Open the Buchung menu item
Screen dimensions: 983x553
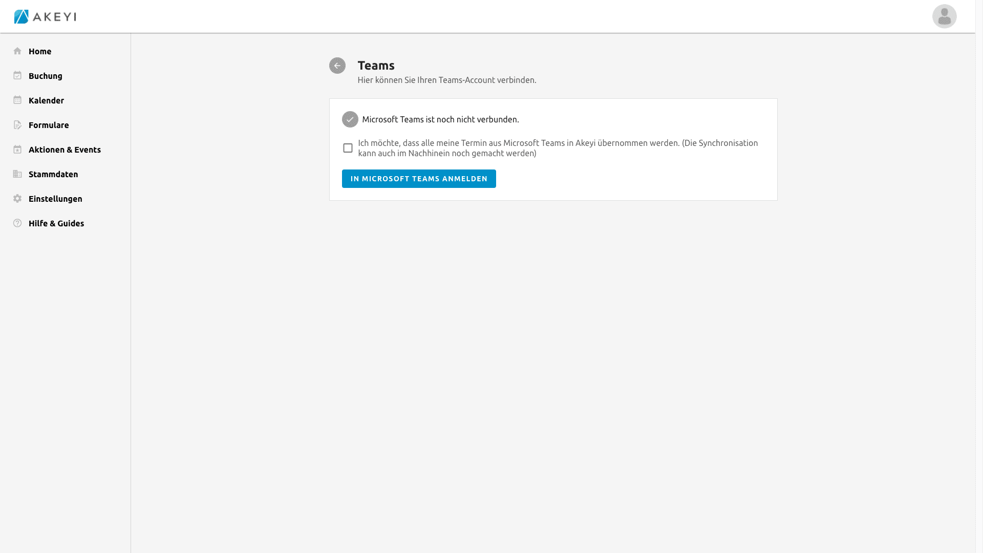pyautogui.click(x=46, y=76)
